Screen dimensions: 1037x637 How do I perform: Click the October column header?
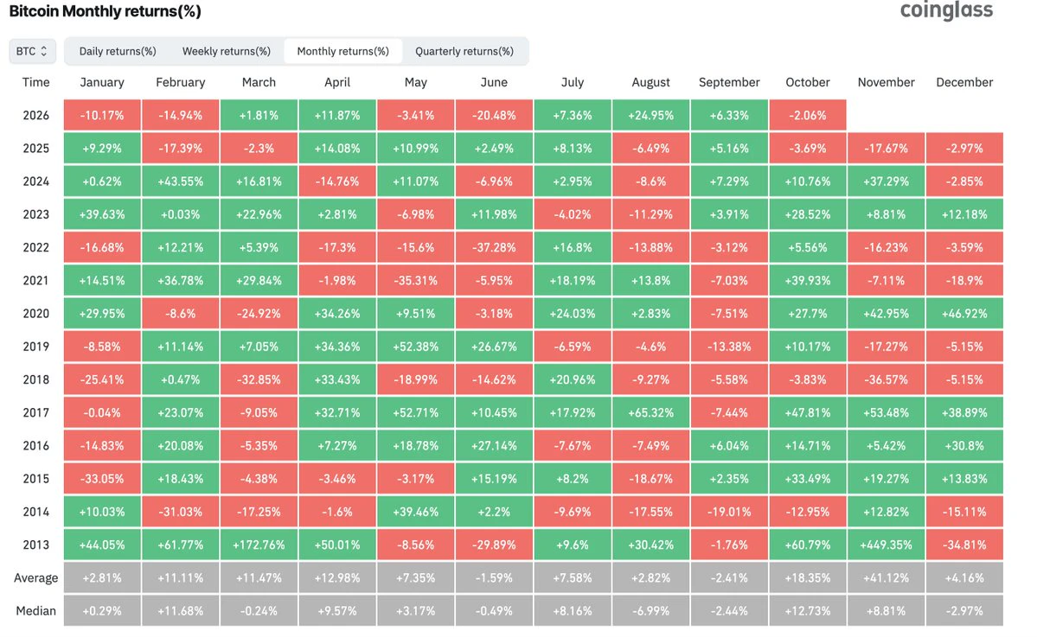click(x=808, y=83)
